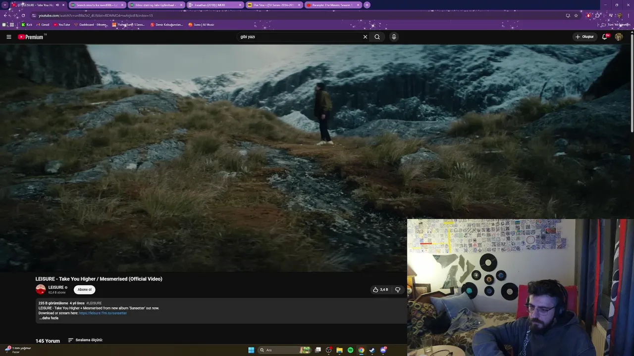Open the tab search dropdown arrow
634x356 pixels.
pos(5,5)
